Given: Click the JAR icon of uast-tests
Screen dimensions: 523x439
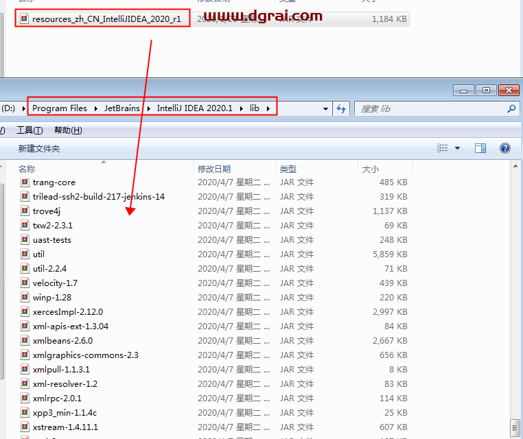Looking at the screenshot, I should pyautogui.click(x=25, y=239).
